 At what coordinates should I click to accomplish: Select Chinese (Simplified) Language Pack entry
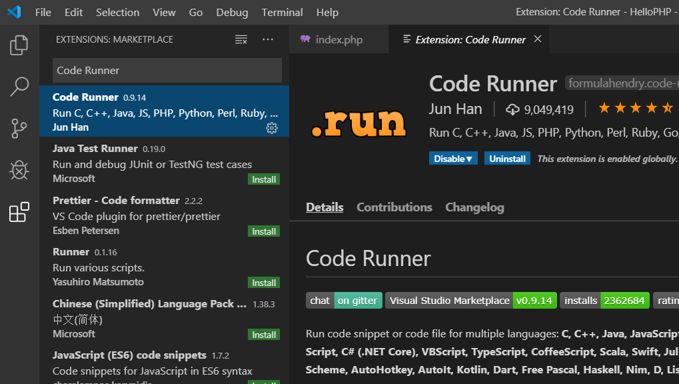(164, 317)
